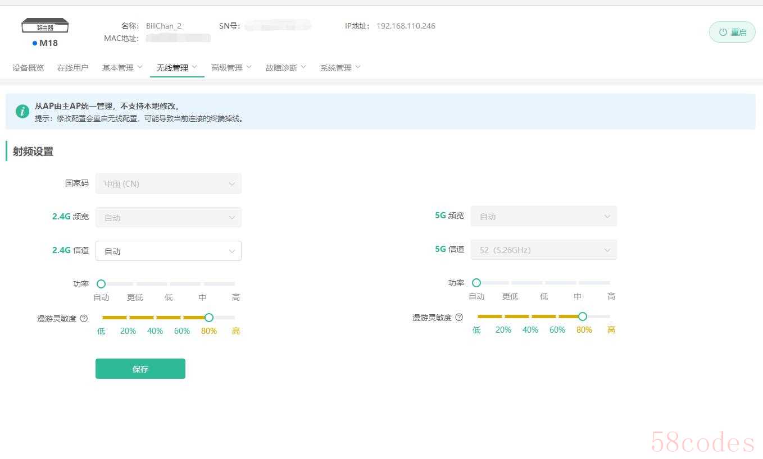Switch to the 在线用户 tab
763x459 pixels.
click(73, 68)
